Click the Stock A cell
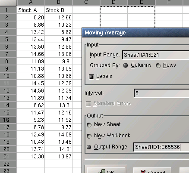189x173 pixels. point(31,10)
